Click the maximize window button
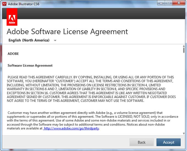This screenshot has height=151, width=187. point(169,3)
